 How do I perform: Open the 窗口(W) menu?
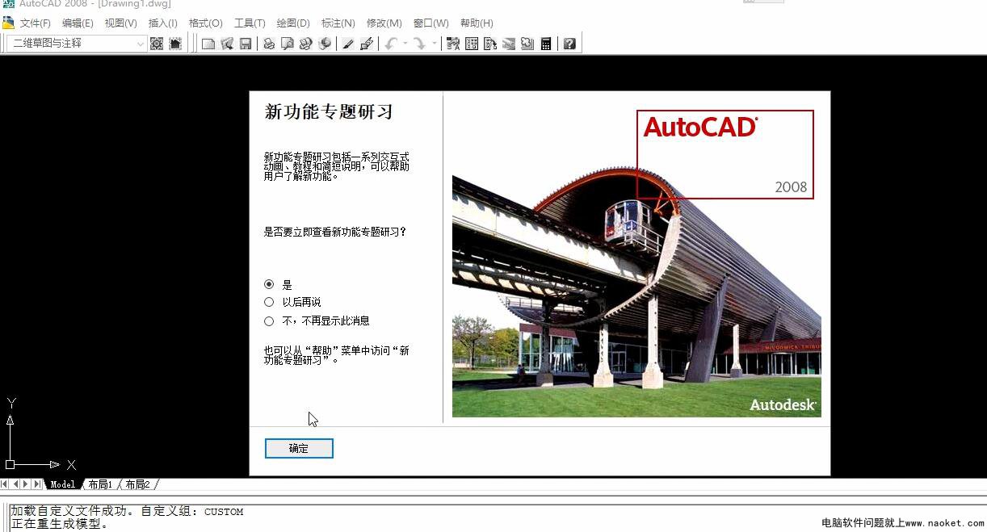[x=430, y=23]
